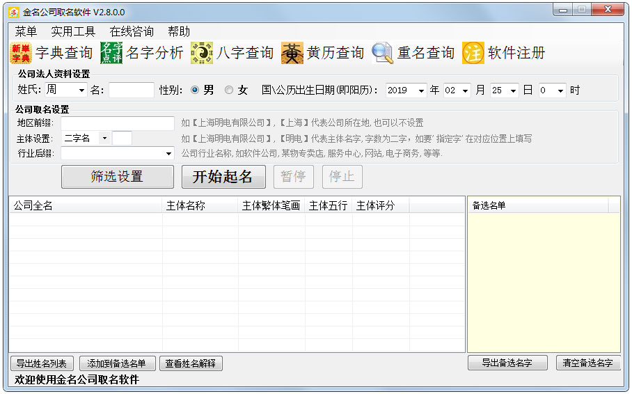Focus the 地区前缀 region prefix field
The image size is (632, 394).
[118, 123]
